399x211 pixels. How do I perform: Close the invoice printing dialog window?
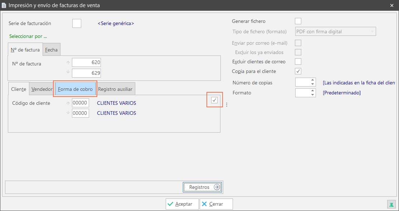tap(392, 5)
